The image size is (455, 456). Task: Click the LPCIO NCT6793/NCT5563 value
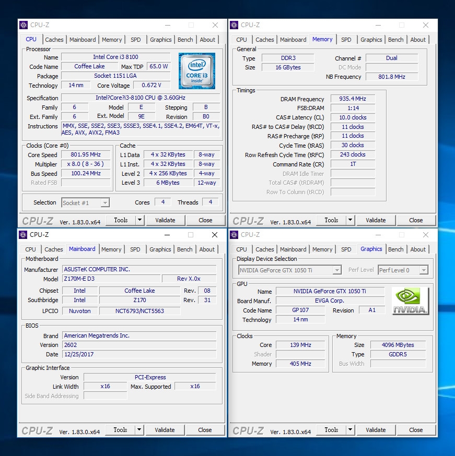[x=139, y=311]
